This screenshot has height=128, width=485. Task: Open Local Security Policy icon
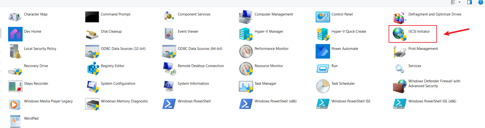point(15,51)
